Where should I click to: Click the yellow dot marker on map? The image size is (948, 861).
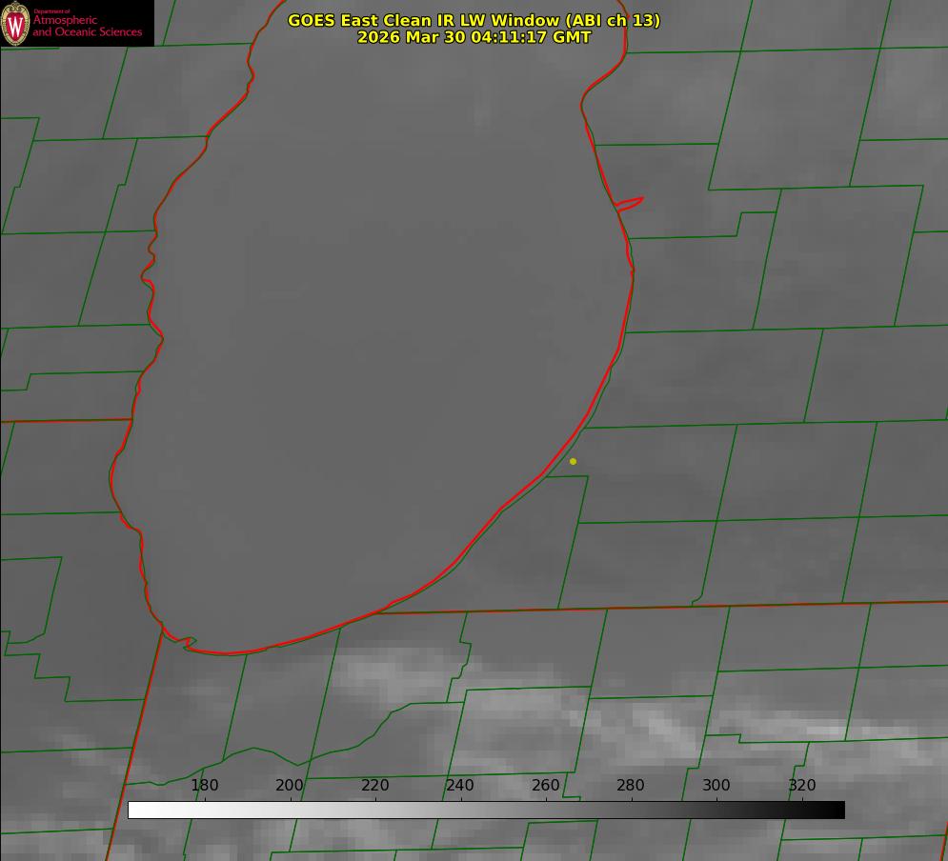(x=573, y=461)
